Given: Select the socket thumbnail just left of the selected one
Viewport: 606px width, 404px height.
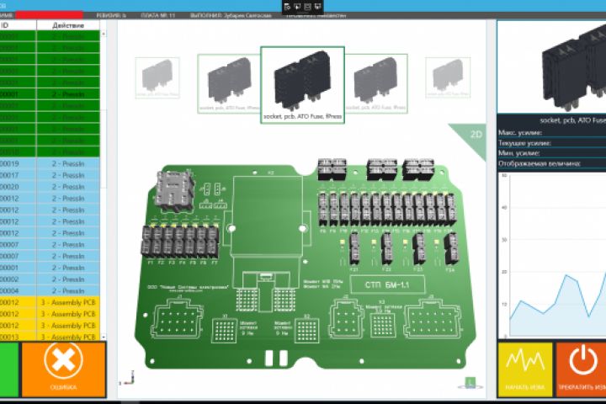Looking at the screenshot, I should coord(229,83).
